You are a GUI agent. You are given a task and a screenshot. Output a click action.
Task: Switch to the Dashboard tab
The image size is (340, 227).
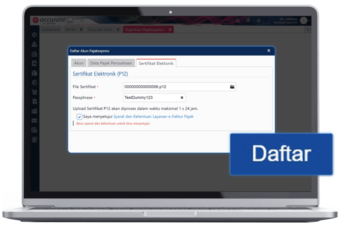pyautogui.click(x=51, y=29)
